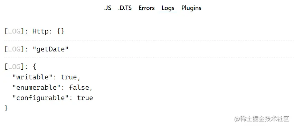The width and height of the screenshot is (294, 127).
Task: Click the LOG label before "getDate"
Action: coord(15,49)
